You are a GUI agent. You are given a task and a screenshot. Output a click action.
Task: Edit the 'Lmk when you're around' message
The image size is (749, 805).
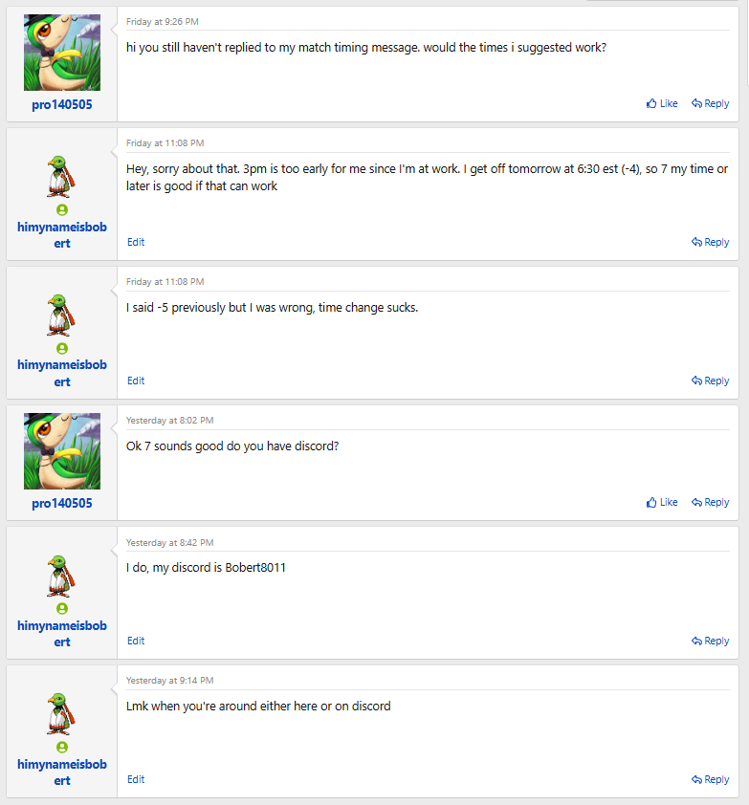click(136, 779)
